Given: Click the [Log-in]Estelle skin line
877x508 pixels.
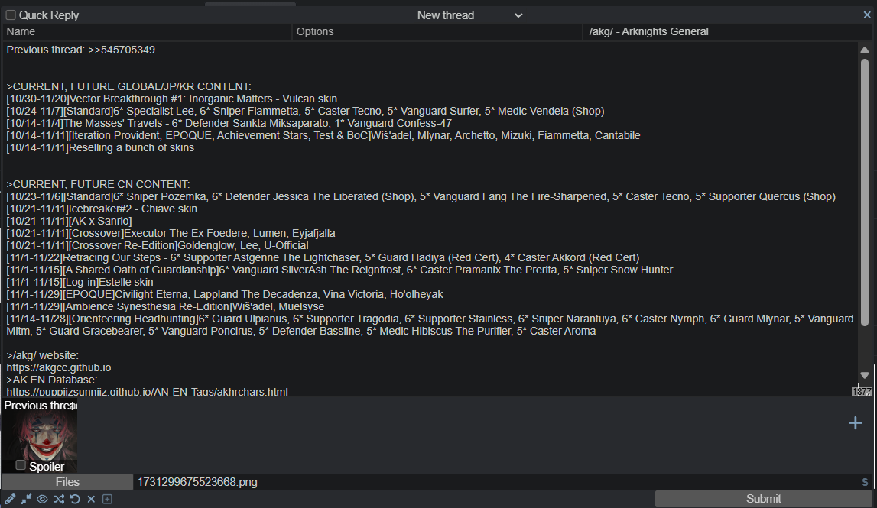Looking at the screenshot, I should point(80,282).
